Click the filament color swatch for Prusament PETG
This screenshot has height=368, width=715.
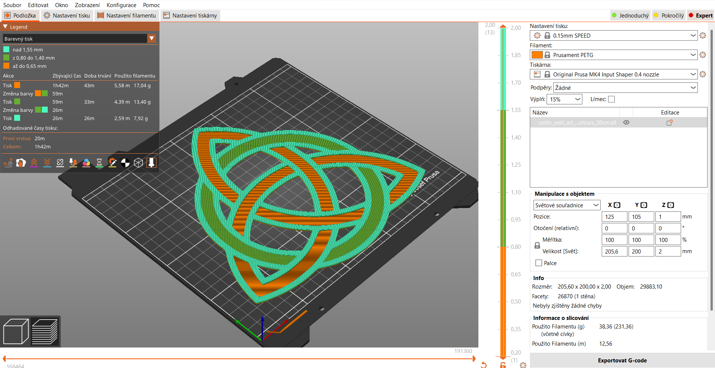click(x=537, y=55)
